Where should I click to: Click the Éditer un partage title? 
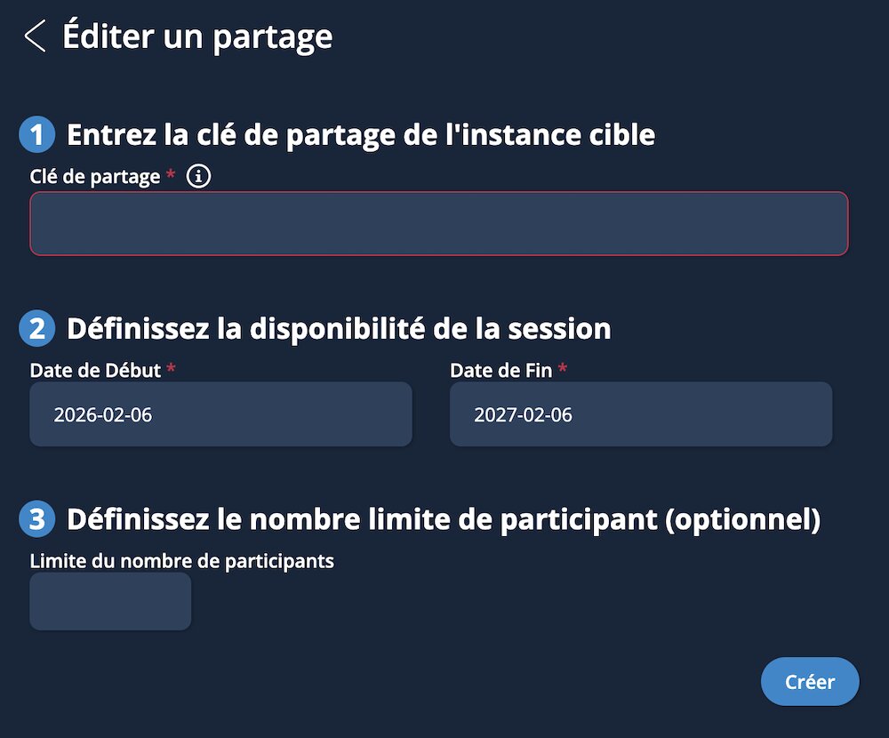196,37
